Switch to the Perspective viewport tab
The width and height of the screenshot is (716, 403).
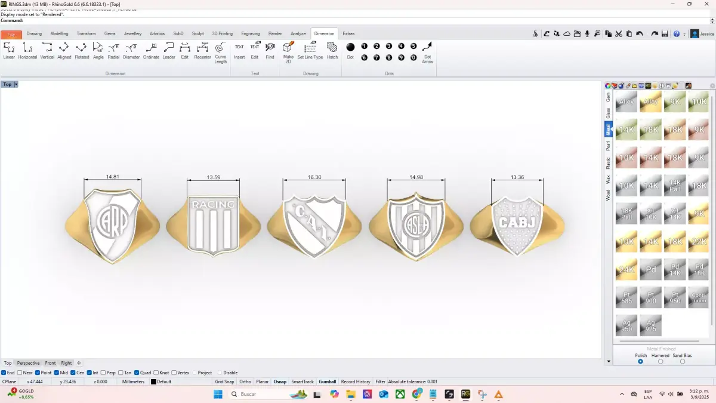(28, 363)
